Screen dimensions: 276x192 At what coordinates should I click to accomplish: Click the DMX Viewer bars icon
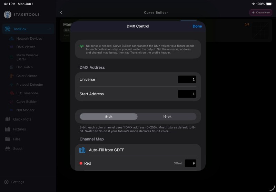tap(12, 47)
